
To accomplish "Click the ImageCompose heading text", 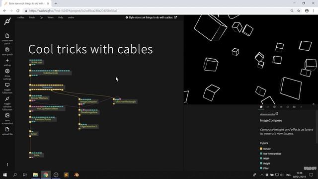I will pyautogui.click(x=271, y=120).
